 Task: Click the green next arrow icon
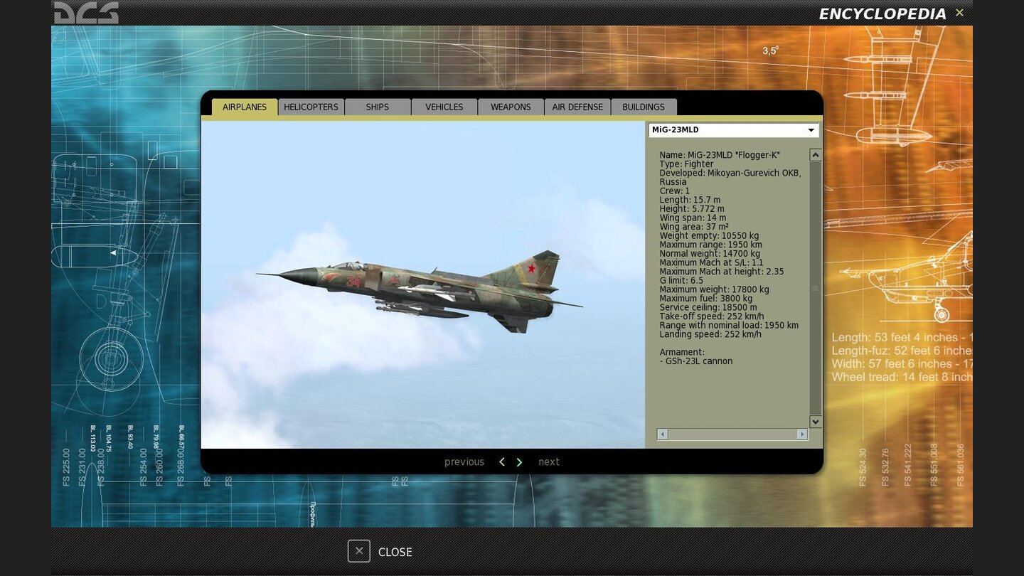click(519, 462)
